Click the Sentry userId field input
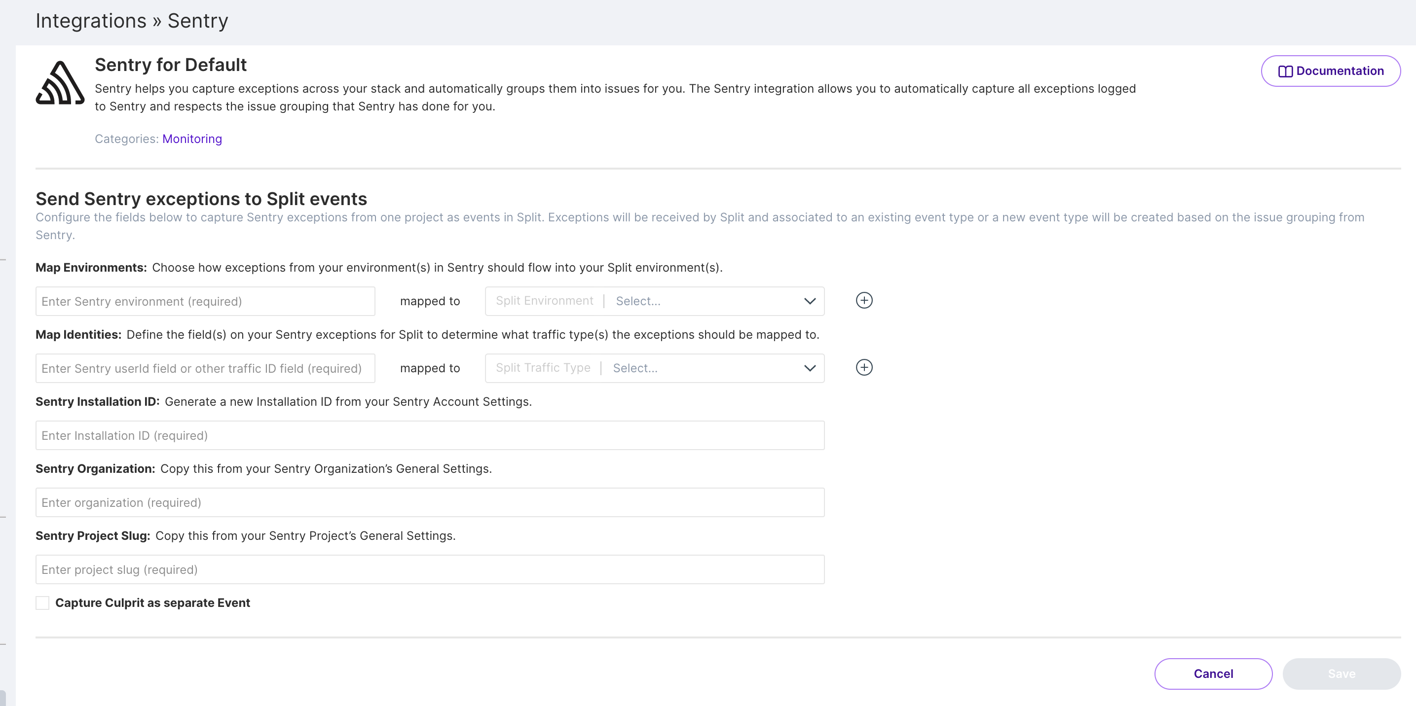The image size is (1416, 706). 205,368
